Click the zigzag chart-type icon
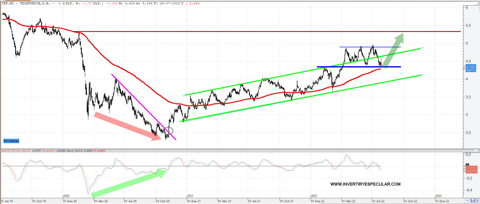The image size is (480, 204). click(x=467, y=201)
